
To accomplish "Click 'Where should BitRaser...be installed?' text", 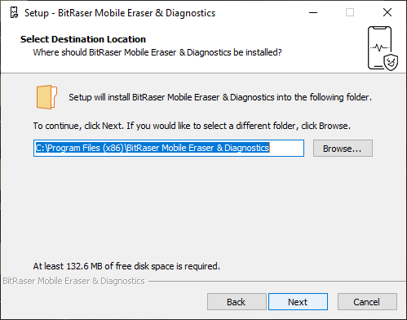I will [157, 52].
